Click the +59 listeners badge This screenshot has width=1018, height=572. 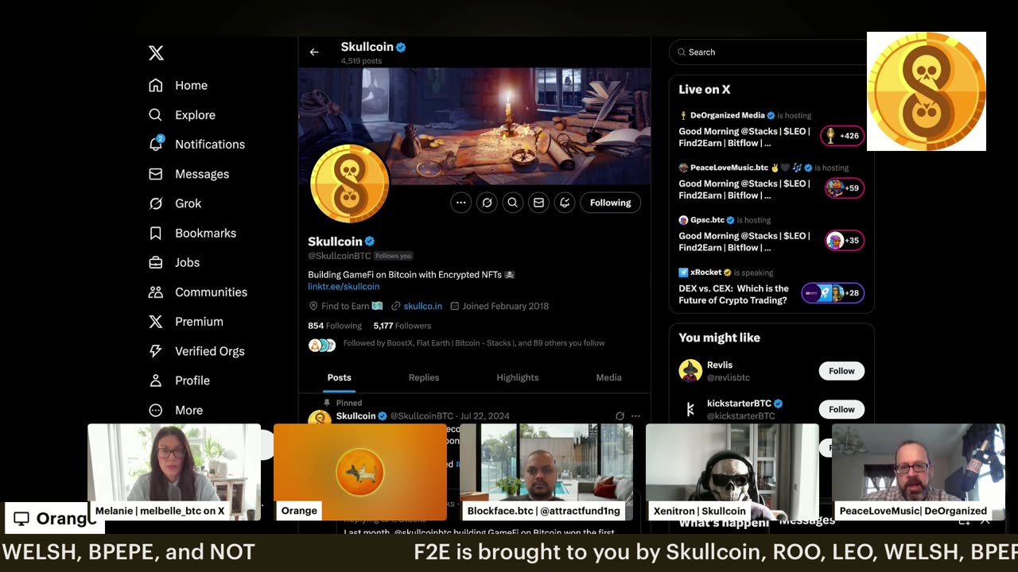(844, 188)
